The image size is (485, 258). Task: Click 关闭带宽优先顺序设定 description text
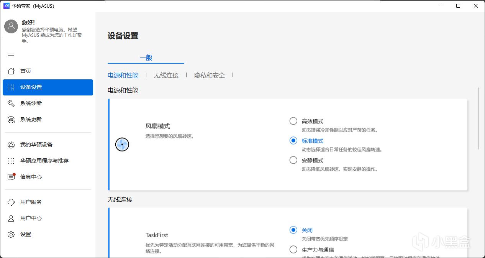click(x=325, y=239)
